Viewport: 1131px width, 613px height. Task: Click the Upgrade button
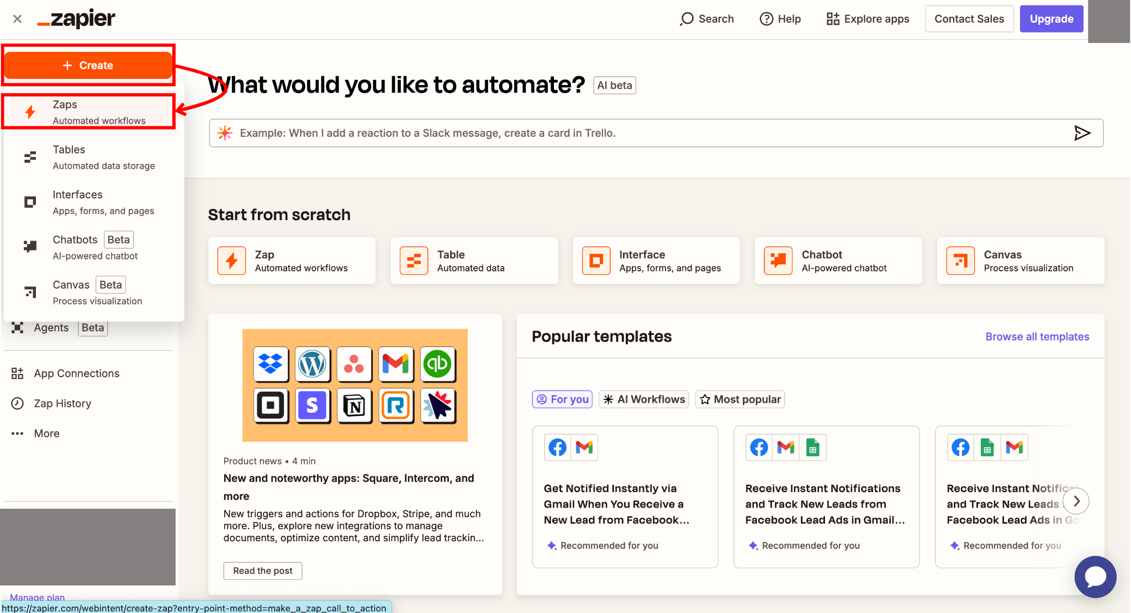[x=1051, y=19]
